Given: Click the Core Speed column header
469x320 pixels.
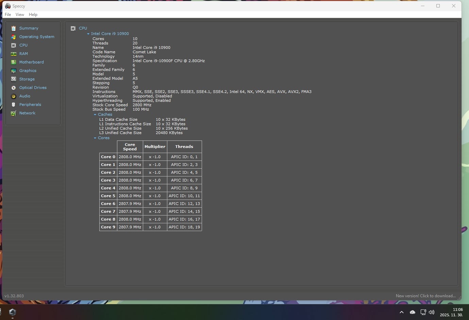Looking at the screenshot, I should pyautogui.click(x=130, y=147).
